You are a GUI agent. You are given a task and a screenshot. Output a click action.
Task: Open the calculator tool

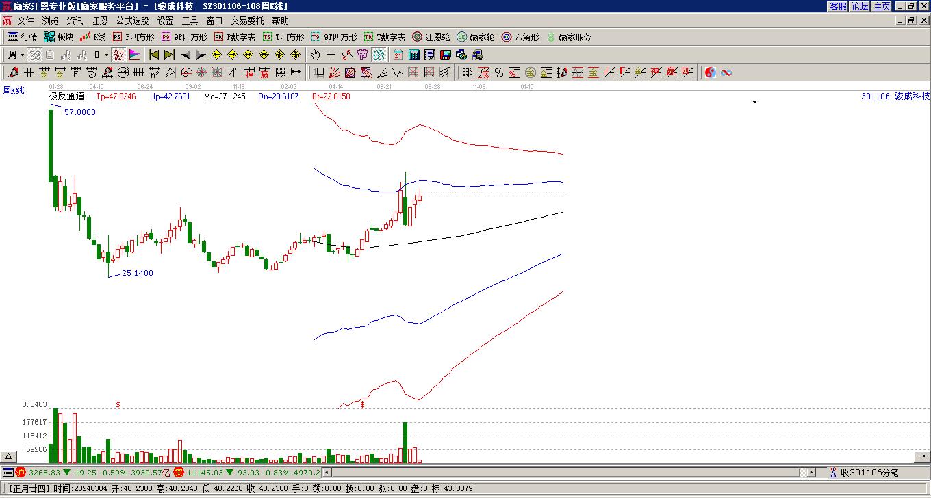(x=415, y=55)
